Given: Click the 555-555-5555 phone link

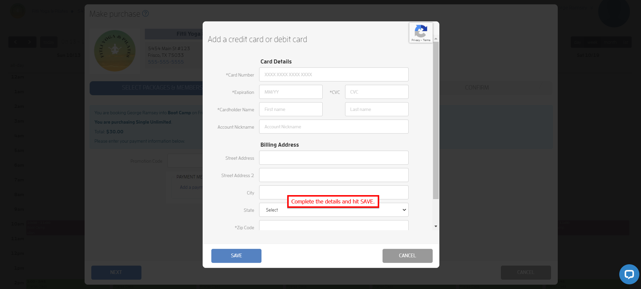Looking at the screenshot, I should click(166, 62).
